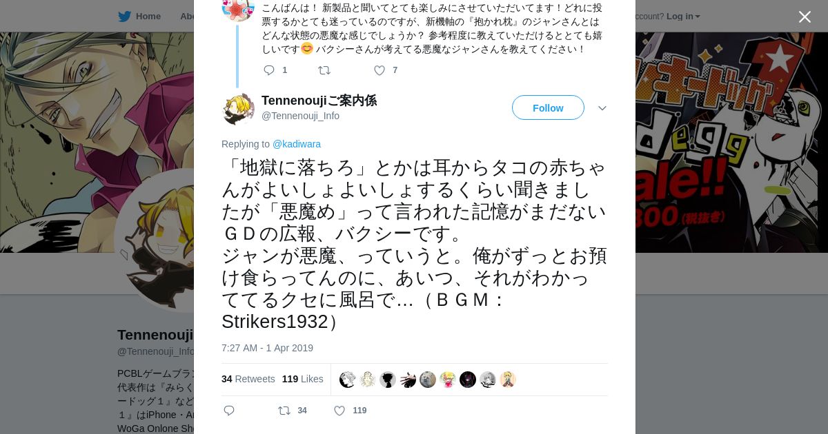Open the tweet timestamp 7:27 AM link
Screen dimensions: 828x434
point(267,348)
